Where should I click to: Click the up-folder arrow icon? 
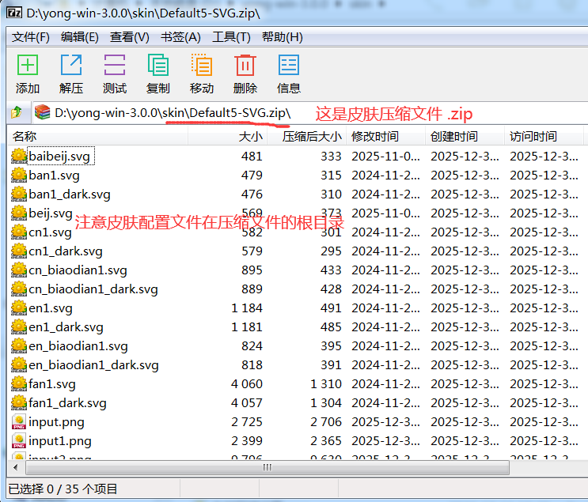16,113
